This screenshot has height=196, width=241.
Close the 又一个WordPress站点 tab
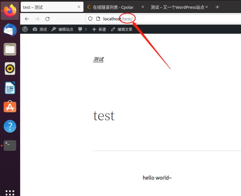click(x=207, y=7)
